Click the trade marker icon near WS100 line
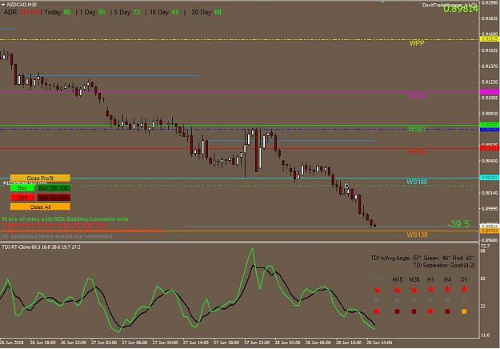This screenshot has height=349, width=500. tap(347, 186)
